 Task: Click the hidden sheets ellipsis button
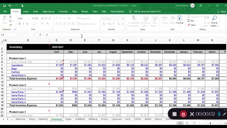click(12, 119)
